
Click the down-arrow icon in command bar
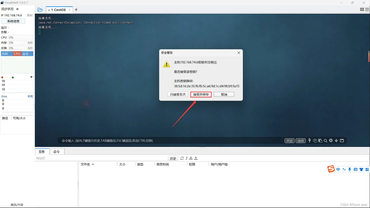tap(336, 140)
